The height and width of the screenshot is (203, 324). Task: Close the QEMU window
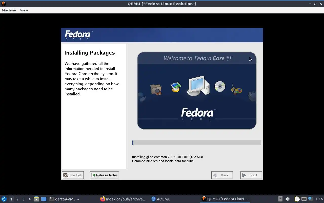coord(320,4)
